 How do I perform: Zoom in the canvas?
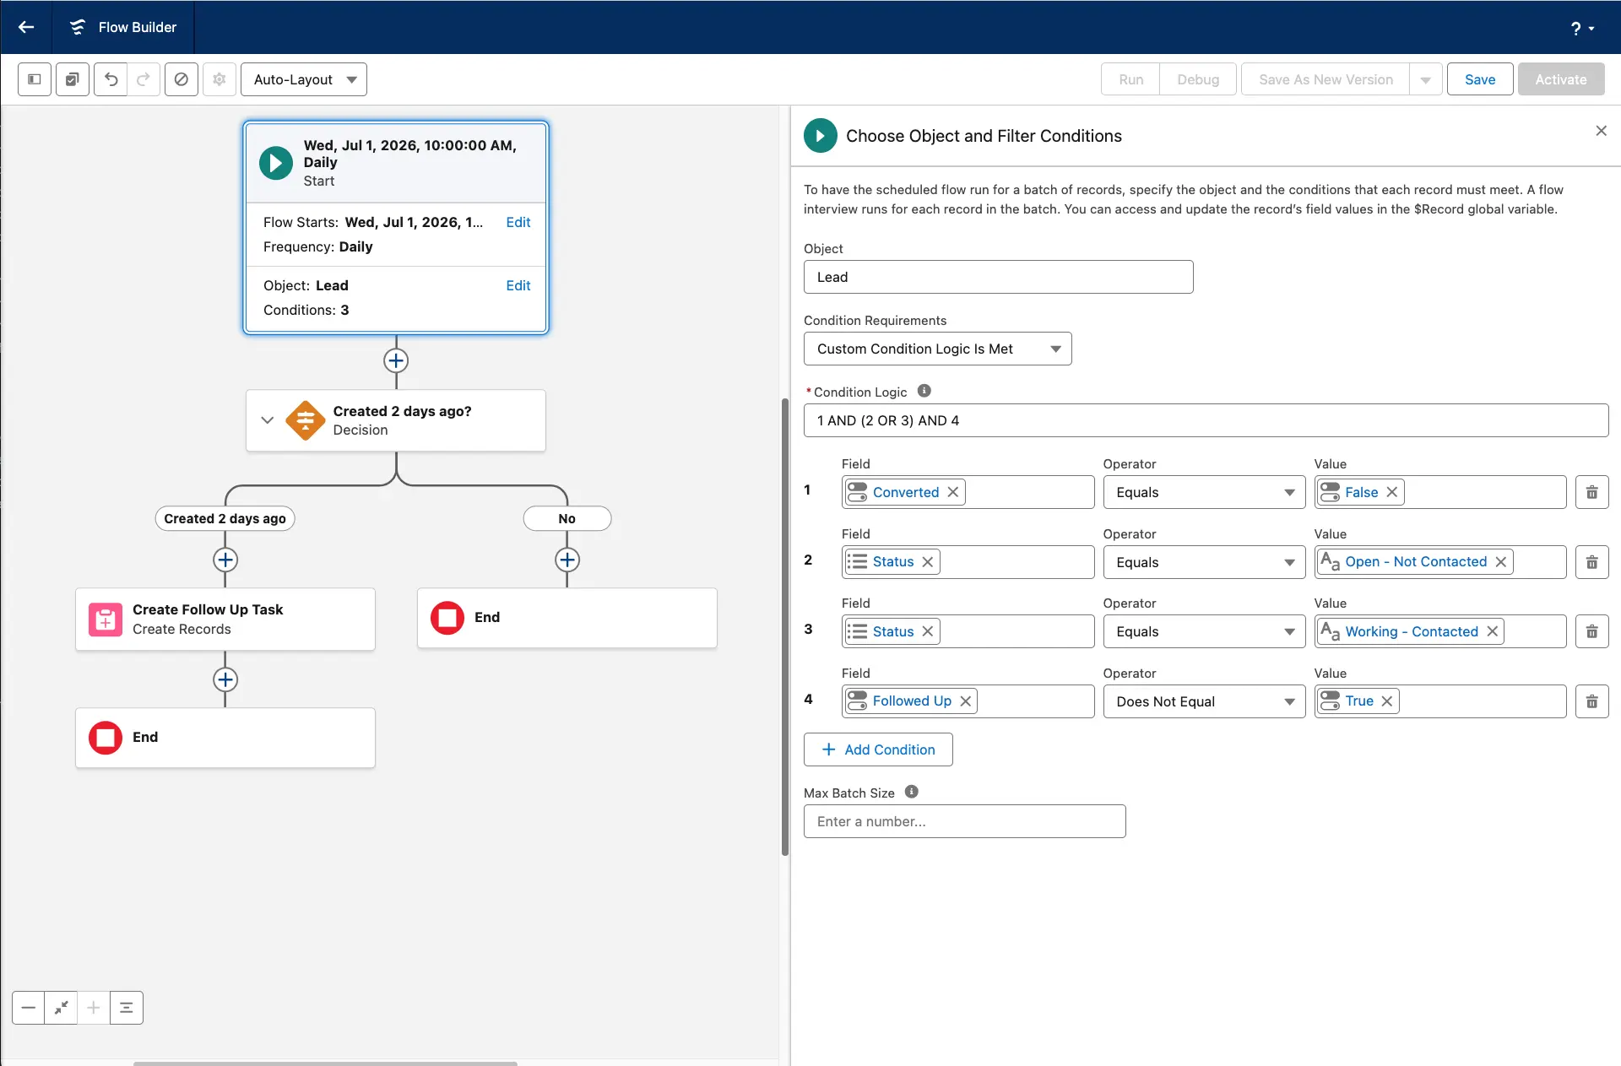tap(94, 1008)
